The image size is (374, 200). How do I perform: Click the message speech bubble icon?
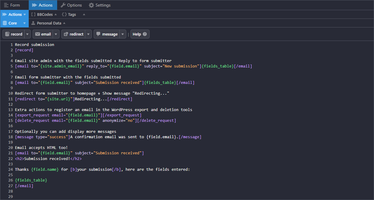(x=98, y=34)
